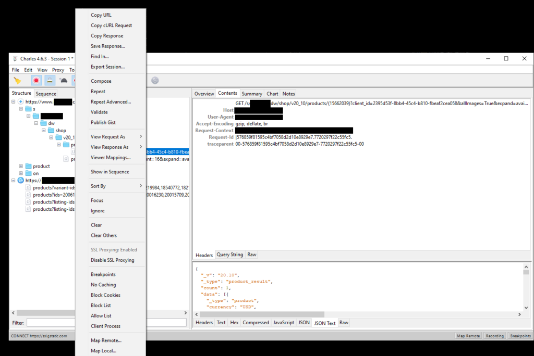Open the Summary tab
534x356 pixels.
pyautogui.click(x=252, y=94)
